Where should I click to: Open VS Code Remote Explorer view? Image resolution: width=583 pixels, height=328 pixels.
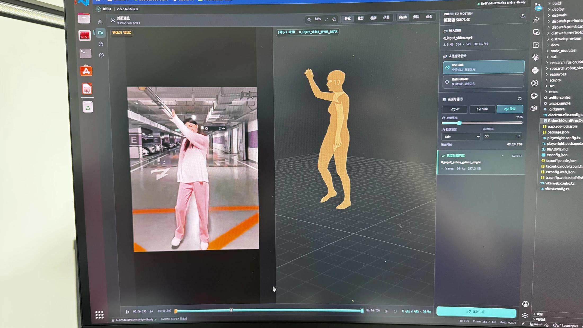coord(536,32)
